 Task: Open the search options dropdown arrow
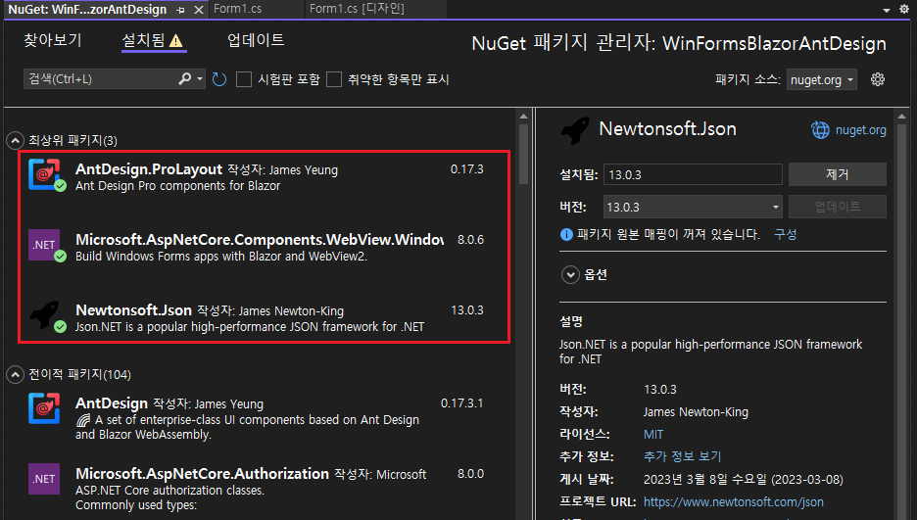tap(200, 79)
